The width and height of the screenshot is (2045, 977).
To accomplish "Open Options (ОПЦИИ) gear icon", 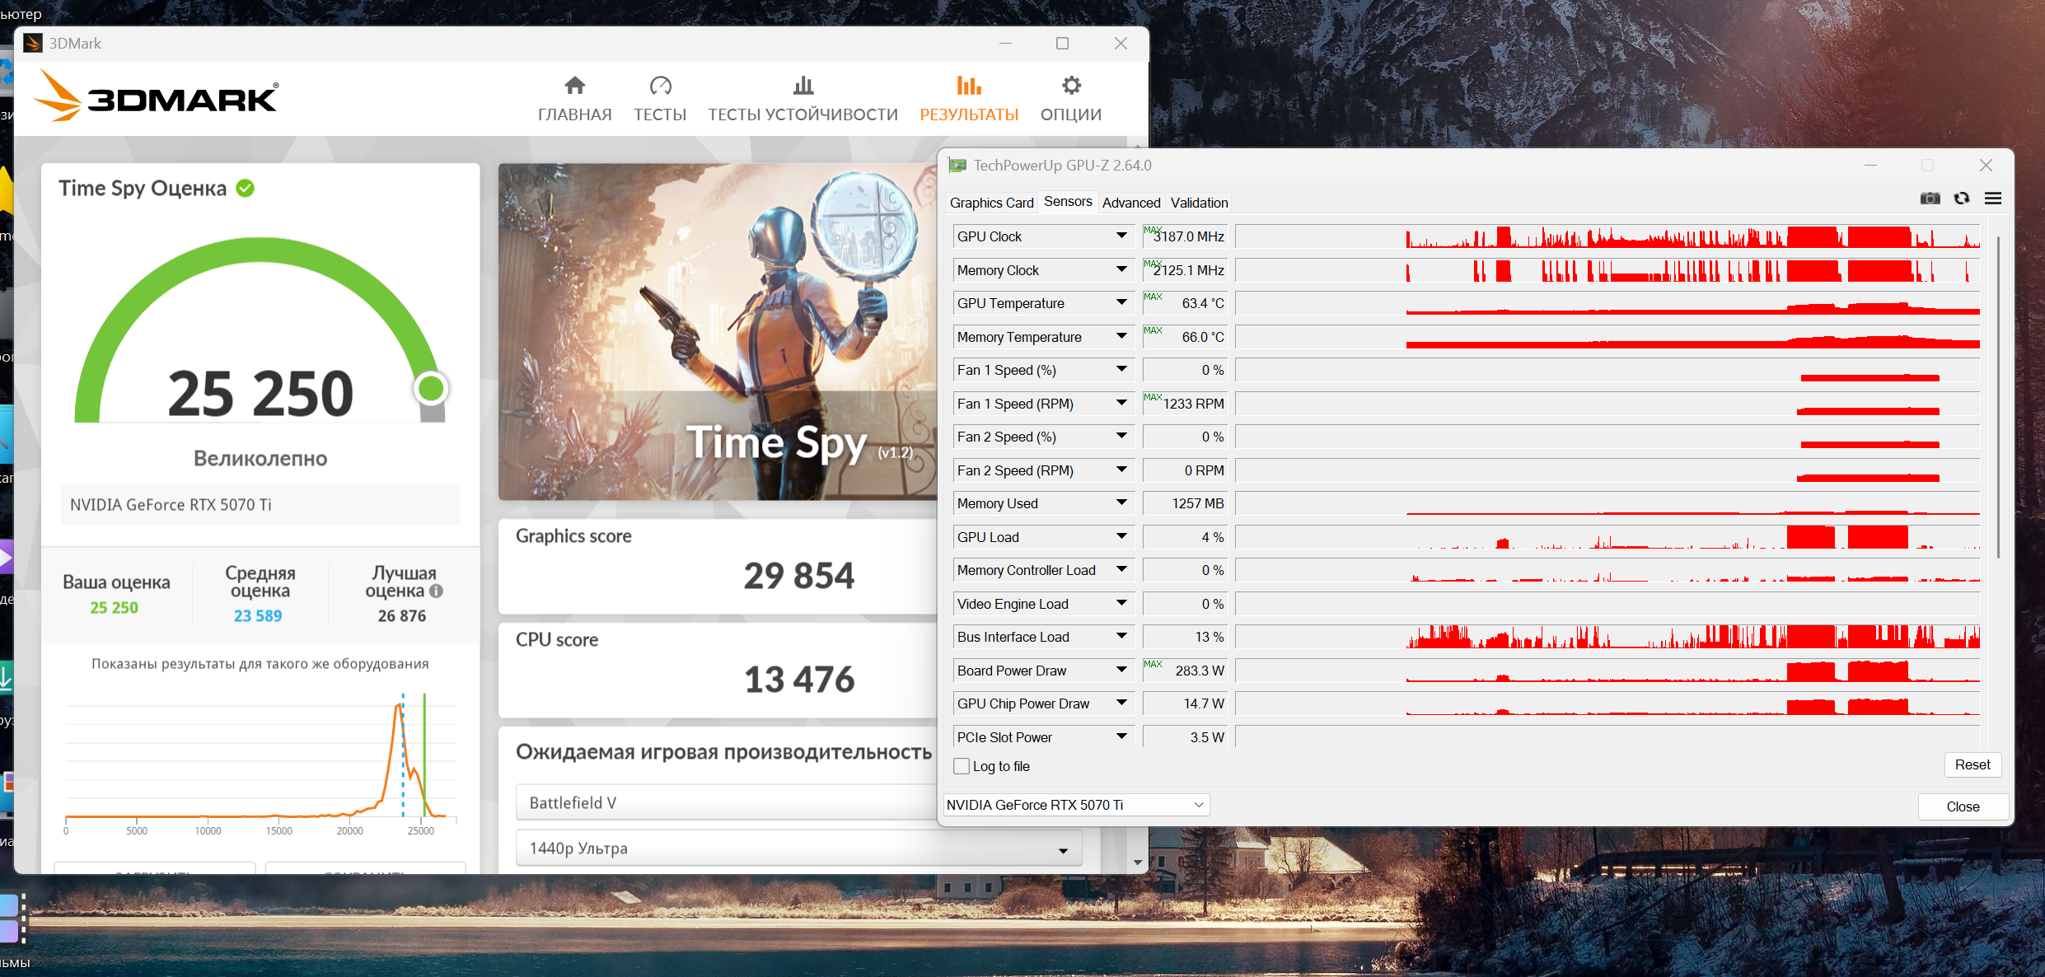I will (1070, 86).
